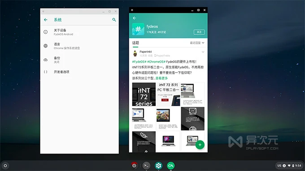Click the braces icon beside 开发者选项
Screen dimensions: 305x171
click(x=45, y=72)
